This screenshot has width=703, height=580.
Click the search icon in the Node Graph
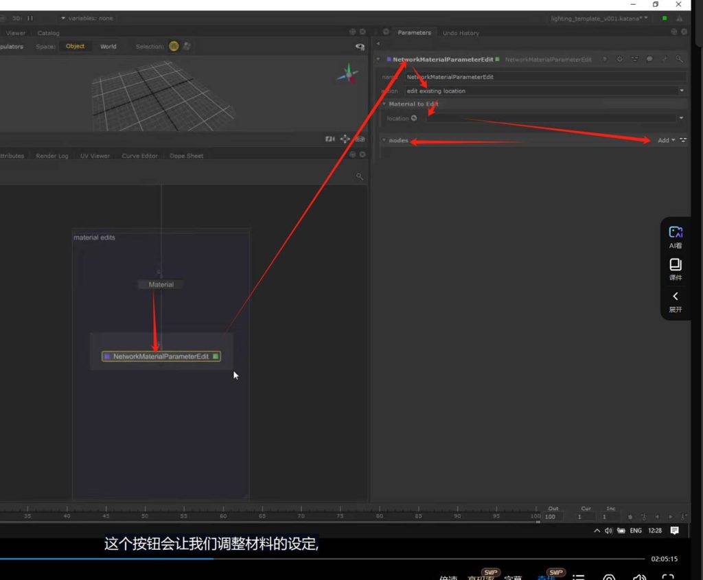(x=359, y=177)
